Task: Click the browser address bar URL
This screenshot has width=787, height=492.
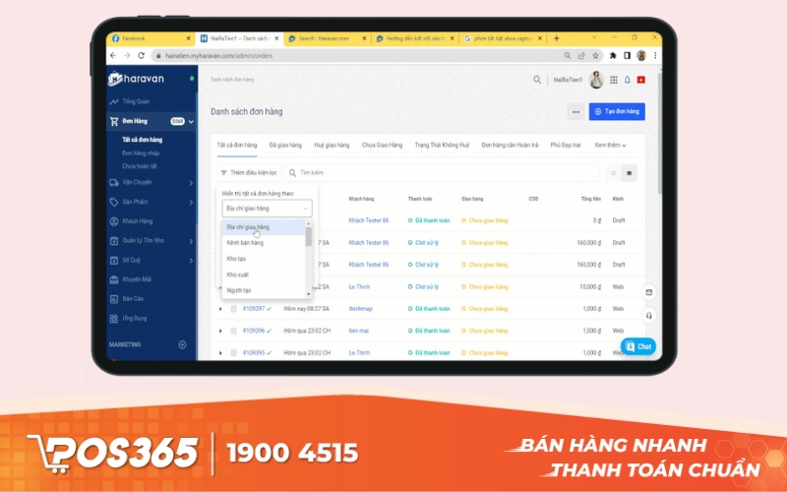Action: coord(218,56)
